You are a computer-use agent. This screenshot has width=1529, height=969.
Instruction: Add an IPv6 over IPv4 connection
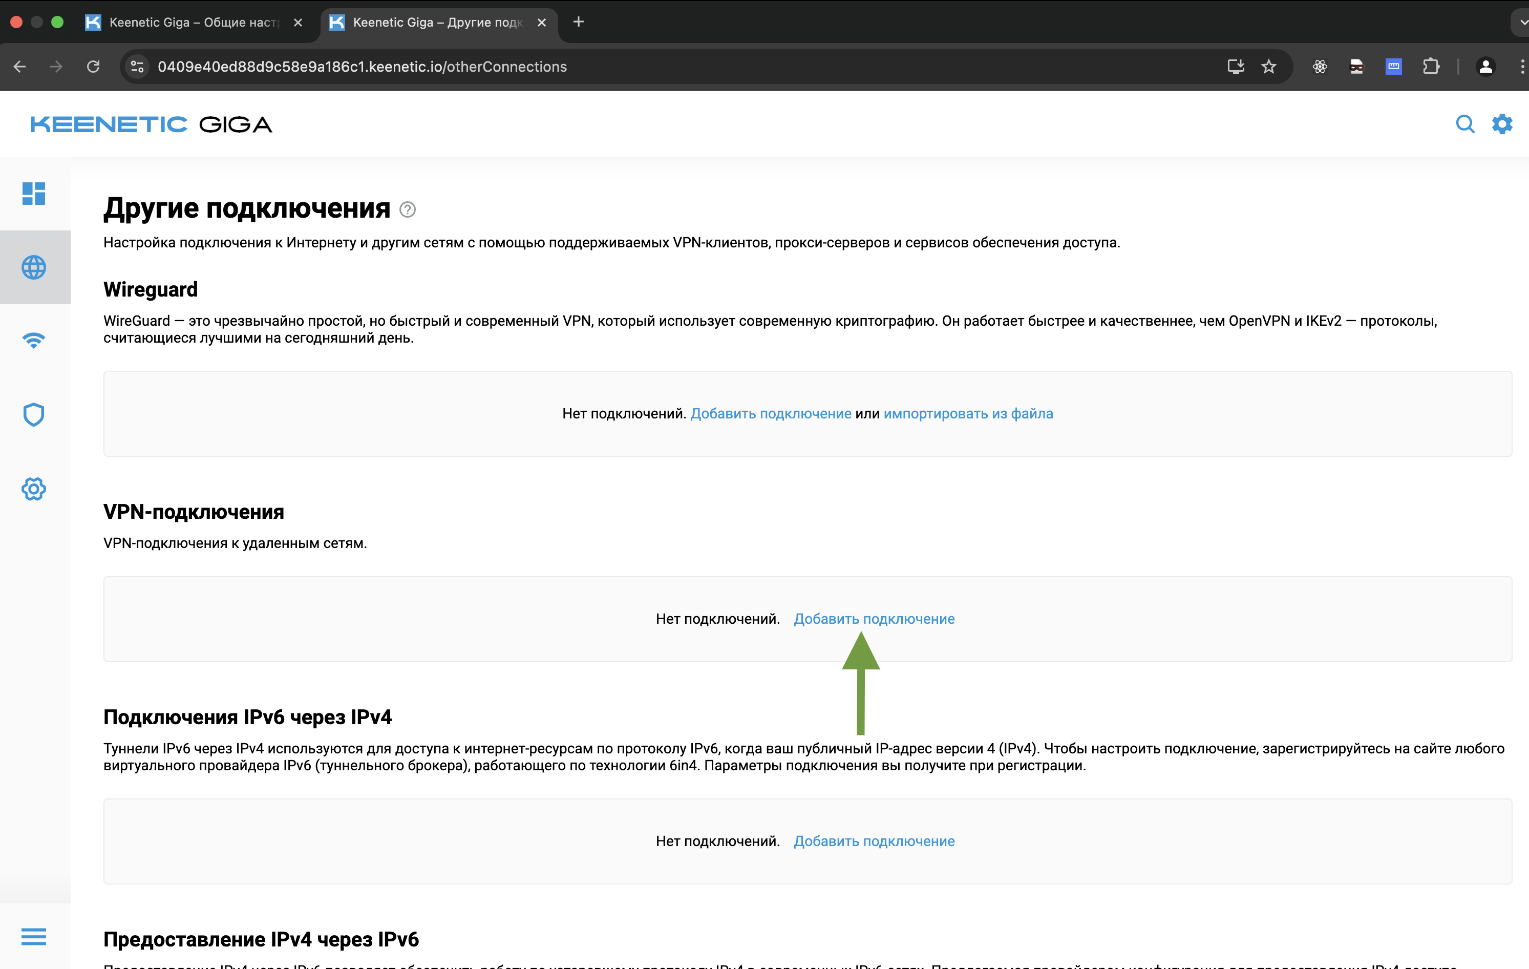[874, 841]
